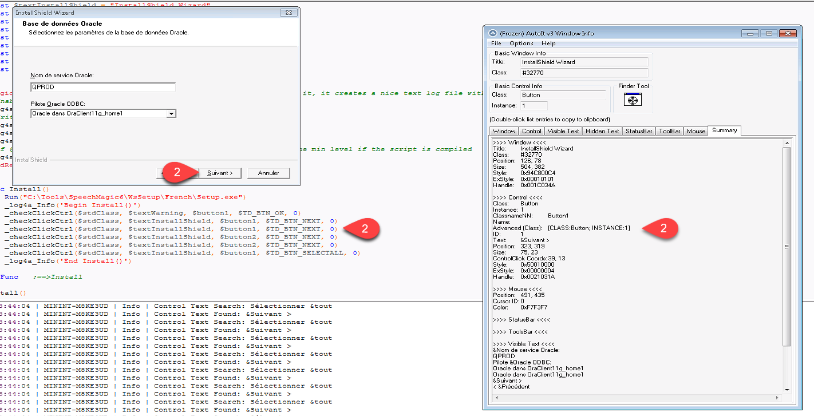814x416 pixels.
Task: Click the 'ControlClick Coords: 39, 13' line
Action: pos(528,259)
